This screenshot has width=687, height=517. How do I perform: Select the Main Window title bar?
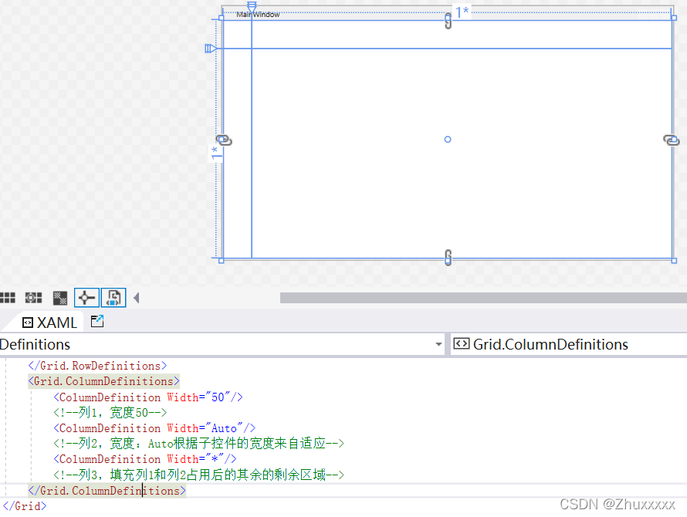click(x=259, y=14)
